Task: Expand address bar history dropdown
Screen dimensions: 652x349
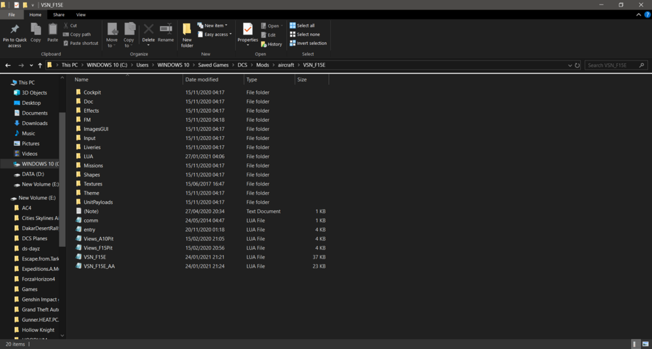Action: point(570,65)
